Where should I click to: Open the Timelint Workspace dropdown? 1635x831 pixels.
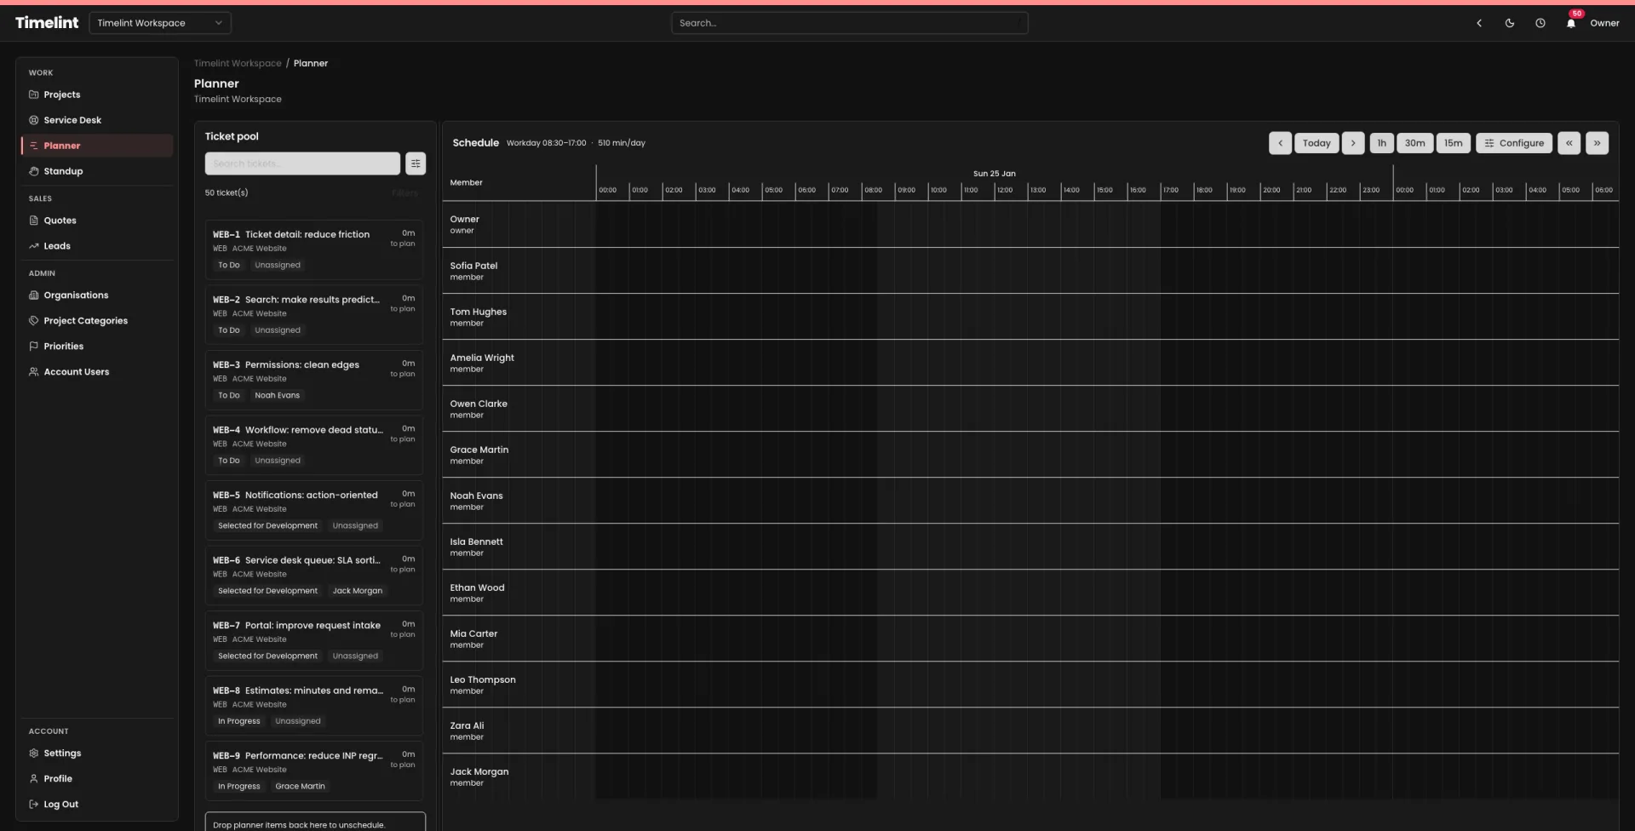coord(160,23)
